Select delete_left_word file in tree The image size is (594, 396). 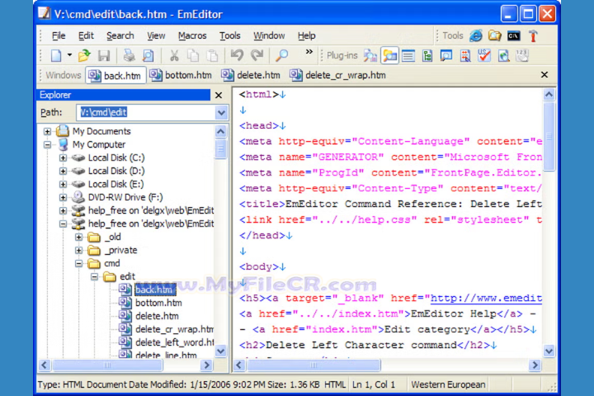coord(174,342)
